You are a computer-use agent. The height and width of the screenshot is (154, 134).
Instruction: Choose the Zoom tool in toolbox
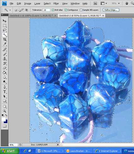point(4,111)
